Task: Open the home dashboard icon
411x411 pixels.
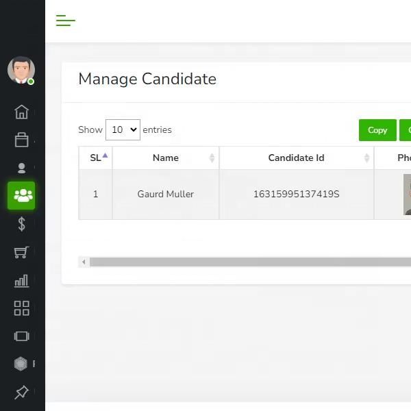Action: coord(22,112)
